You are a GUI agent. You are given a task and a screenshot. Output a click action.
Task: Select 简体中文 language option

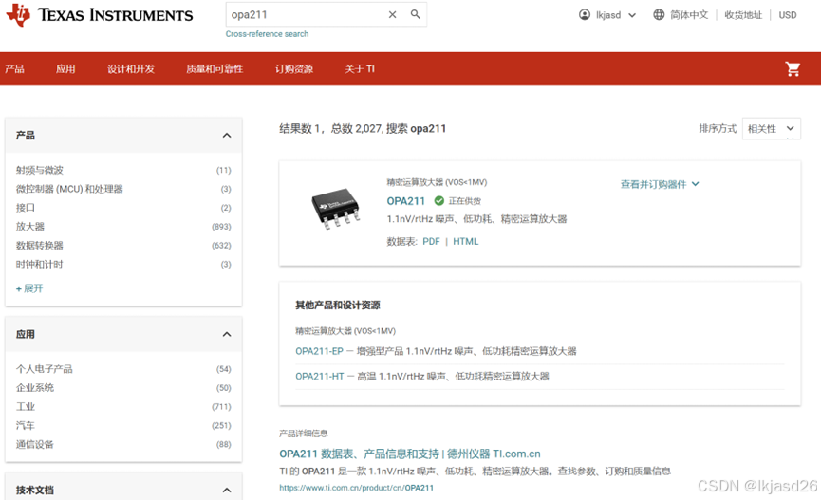click(689, 14)
